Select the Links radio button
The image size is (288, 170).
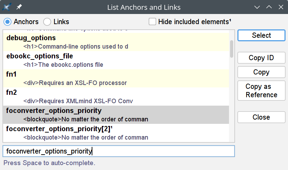(x=47, y=22)
